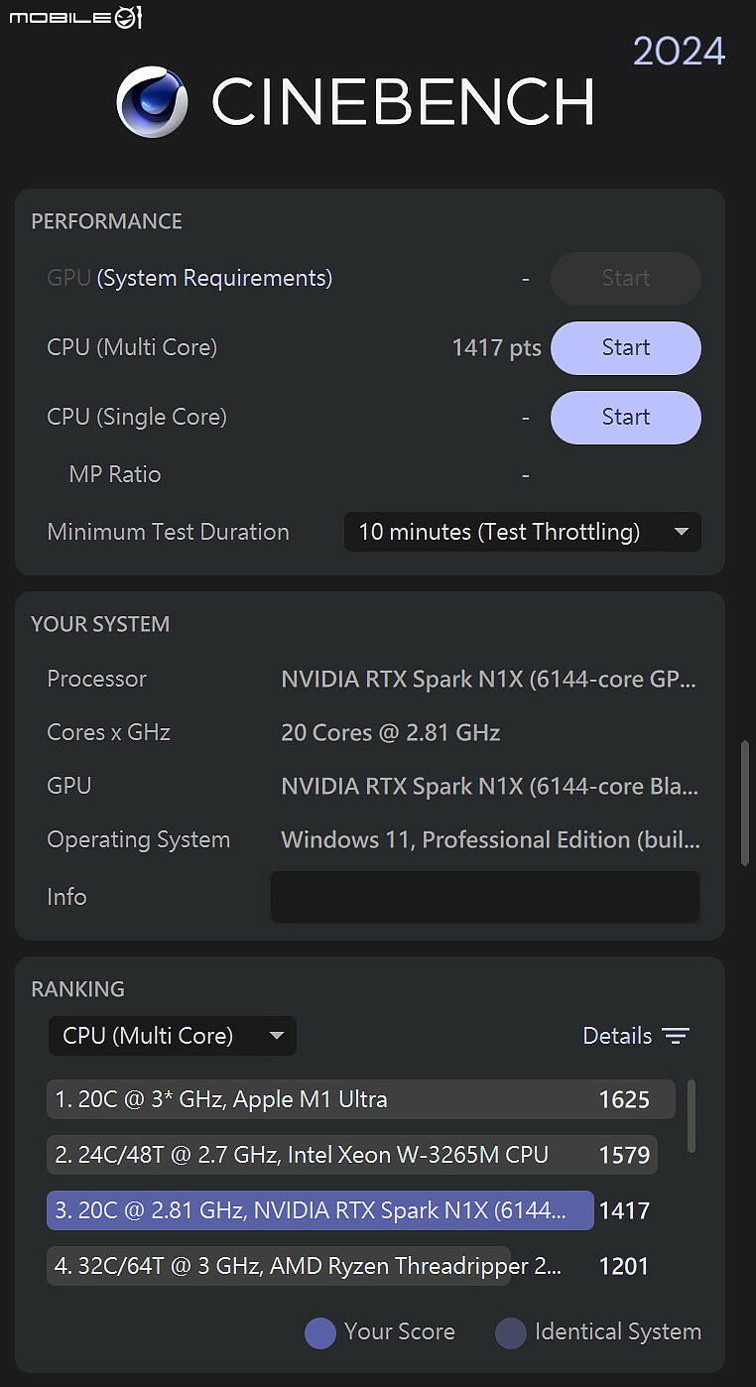Image resolution: width=756 pixels, height=1387 pixels.
Task: Click the 2024 version label
Action: point(680,51)
